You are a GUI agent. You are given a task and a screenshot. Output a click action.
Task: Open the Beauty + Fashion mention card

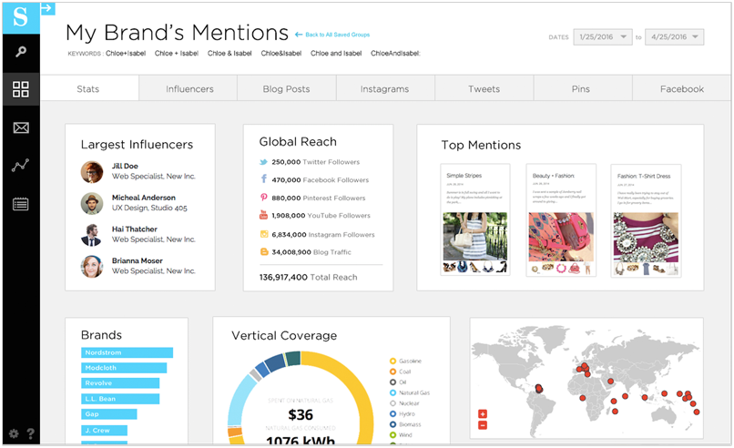click(x=561, y=220)
